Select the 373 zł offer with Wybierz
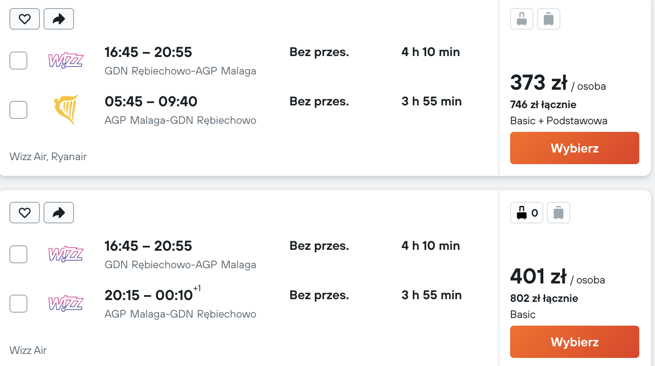The image size is (655, 366). [575, 148]
